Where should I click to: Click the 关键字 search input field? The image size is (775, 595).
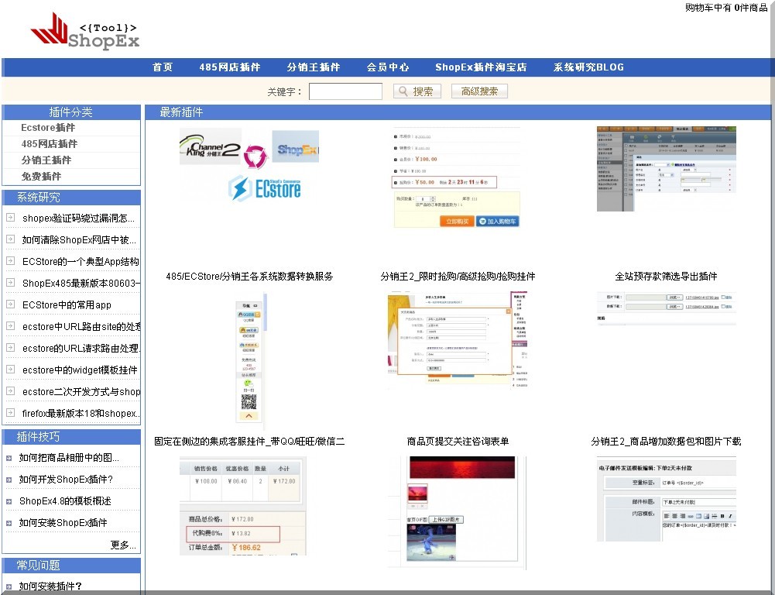[345, 91]
